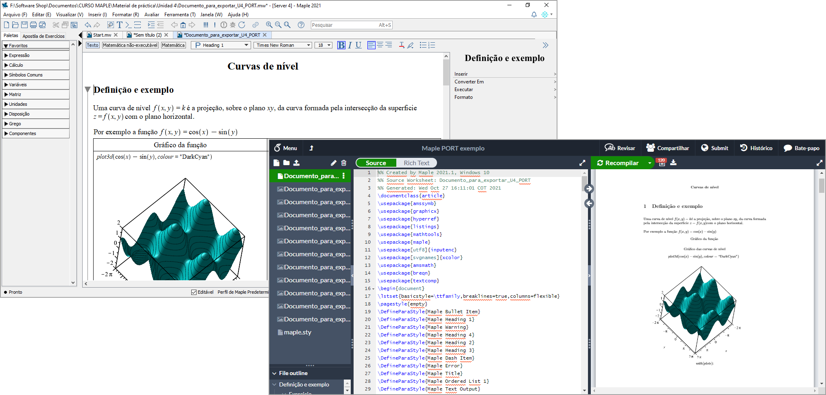Viewport: 826px width, 395px height.
Task: Open the Recompilar options dropdown arrow
Action: coord(650,163)
